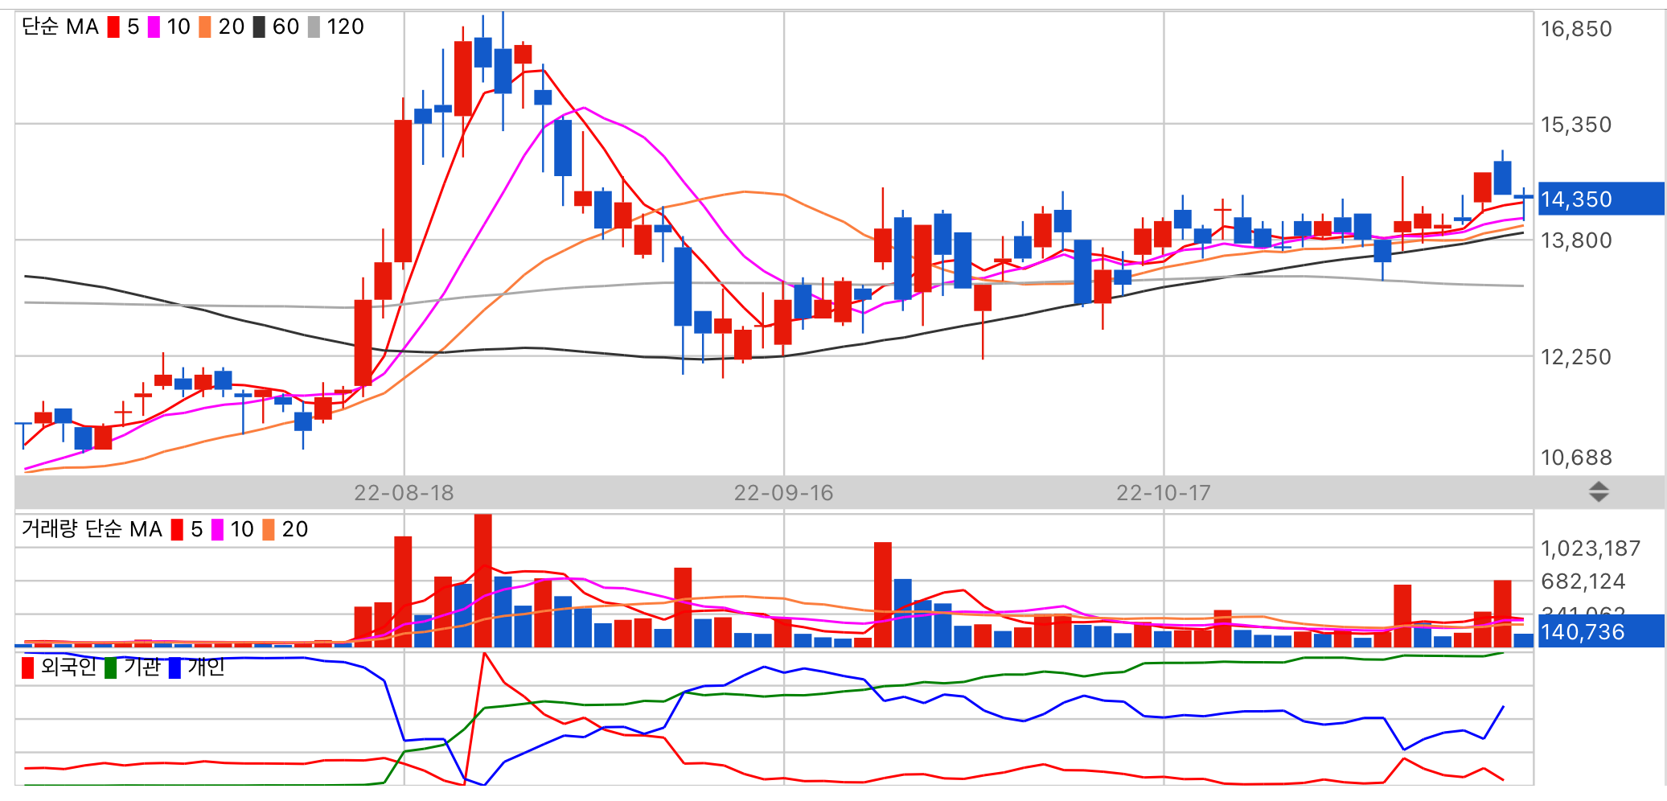
Task: Click the 5 label in price MA legend
Action: coord(133,27)
